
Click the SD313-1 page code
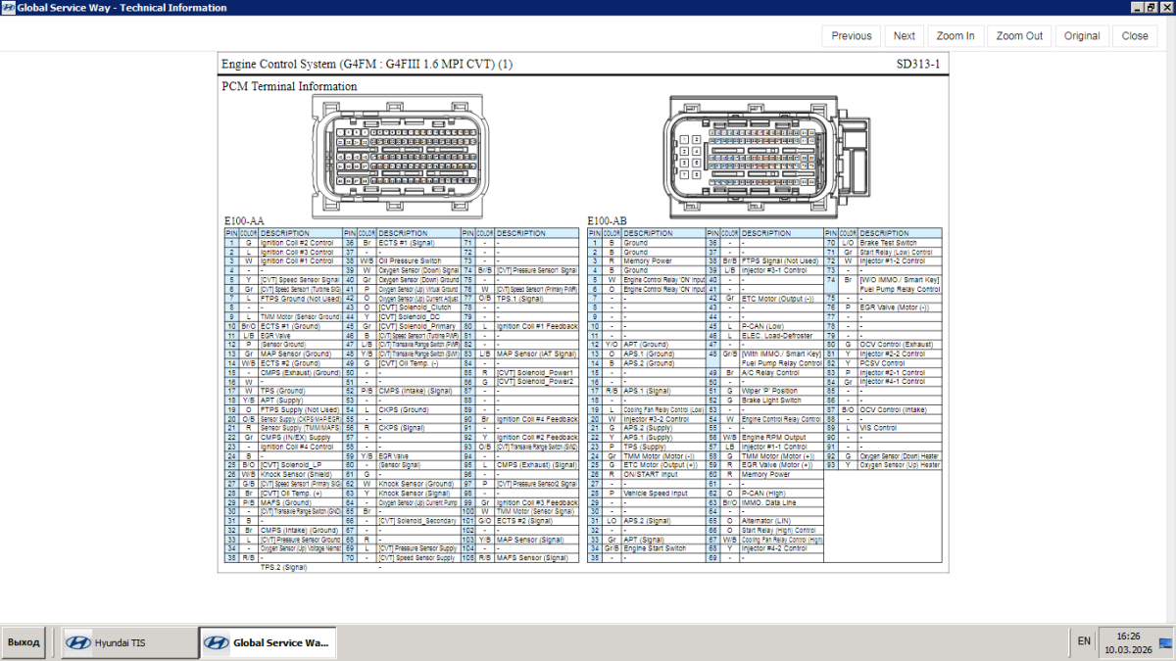click(917, 65)
